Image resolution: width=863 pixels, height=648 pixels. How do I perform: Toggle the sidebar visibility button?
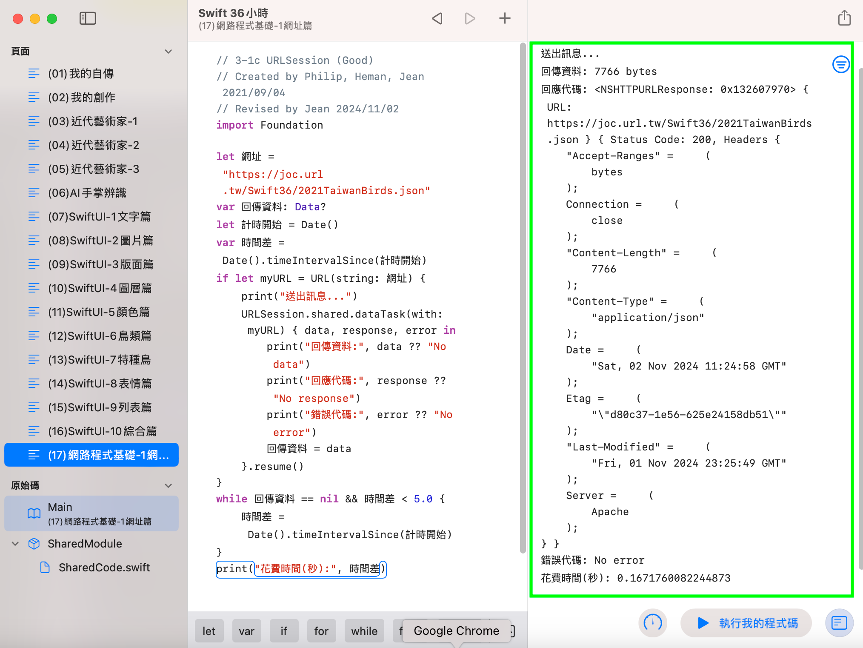pos(88,18)
